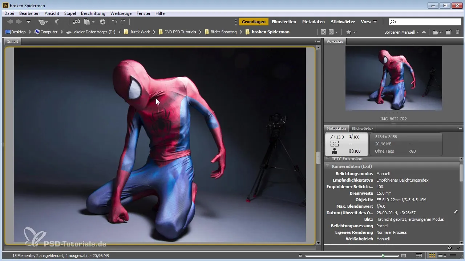Open Inhalt panel flyout menu
This screenshot has height=261, width=465.
tap(317, 41)
